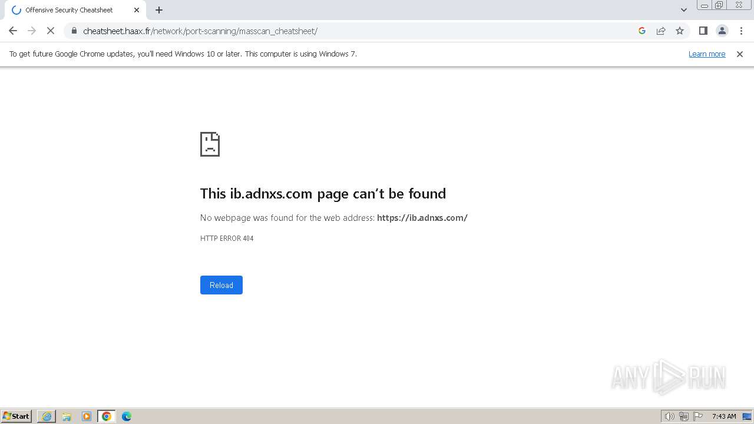Screen dimensions: 754x424
Task: Open the Learn more link
Action: pyautogui.click(x=707, y=54)
